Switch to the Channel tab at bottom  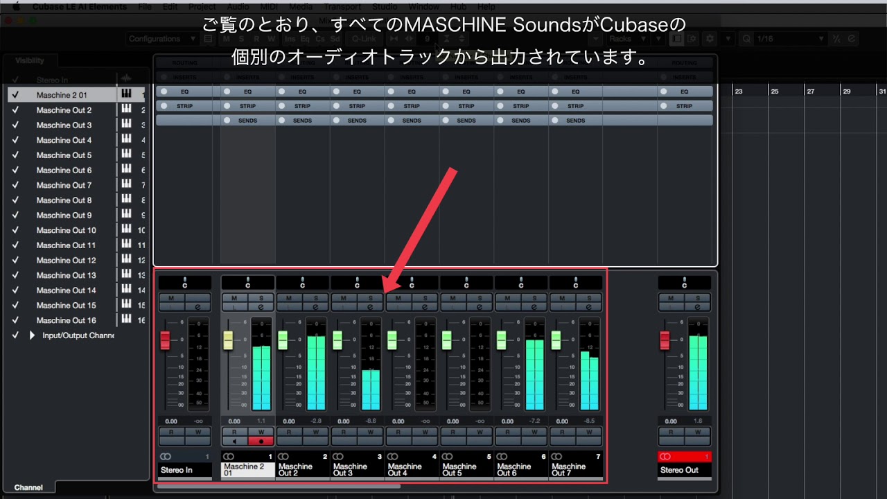pyautogui.click(x=28, y=488)
